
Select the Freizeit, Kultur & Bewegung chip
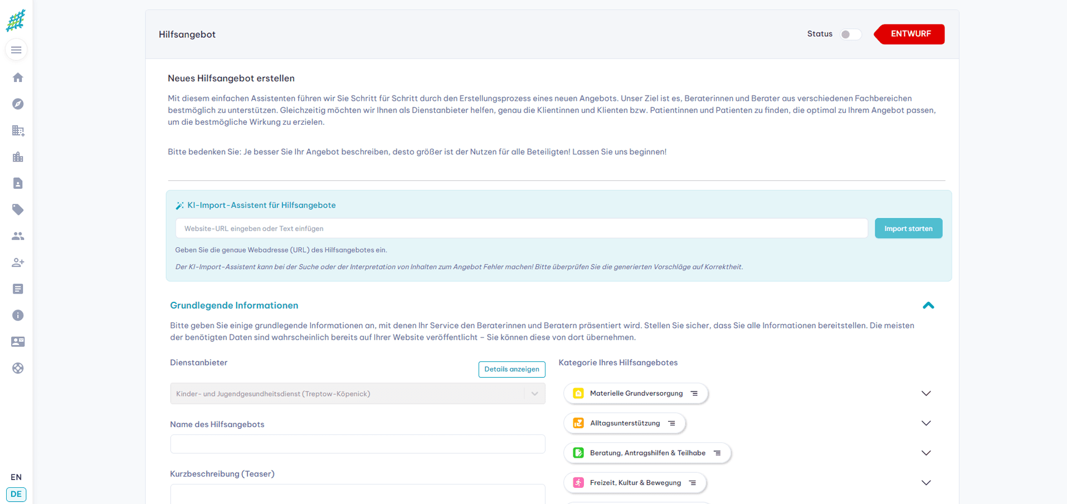[635, 483]
